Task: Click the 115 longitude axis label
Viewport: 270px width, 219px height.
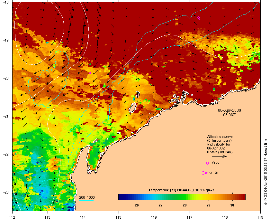Action: click(x=119, y=217)
